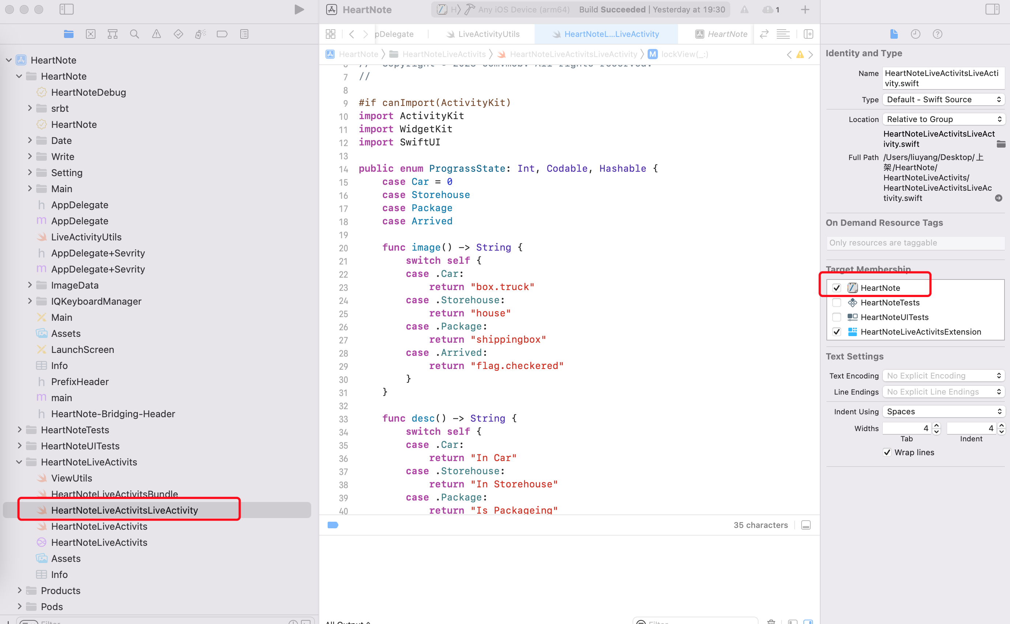The width and height of the screenshot is (1010, 624).
Task: Open the Text Encoding dropdown
Action: pos(943,376)
